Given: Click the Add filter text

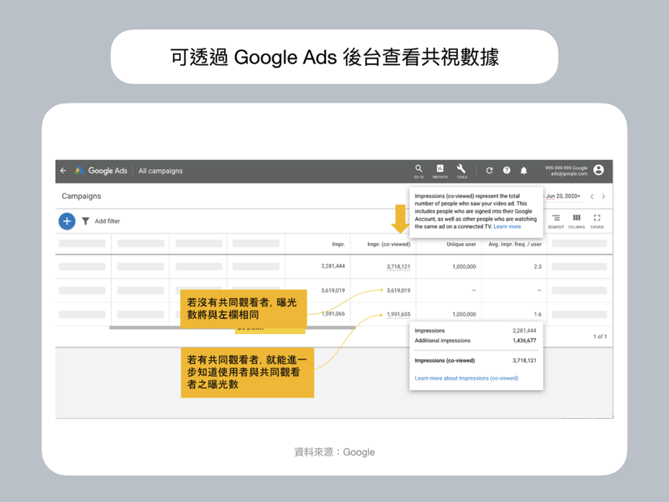Looking at the screenshot, I should click(x=108, y=221).
